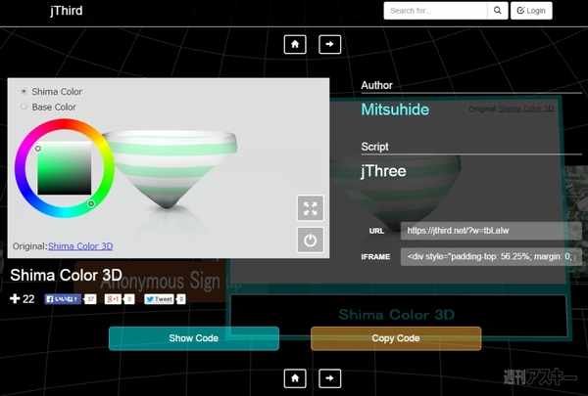Click the Copy Code button

point(396,338)
